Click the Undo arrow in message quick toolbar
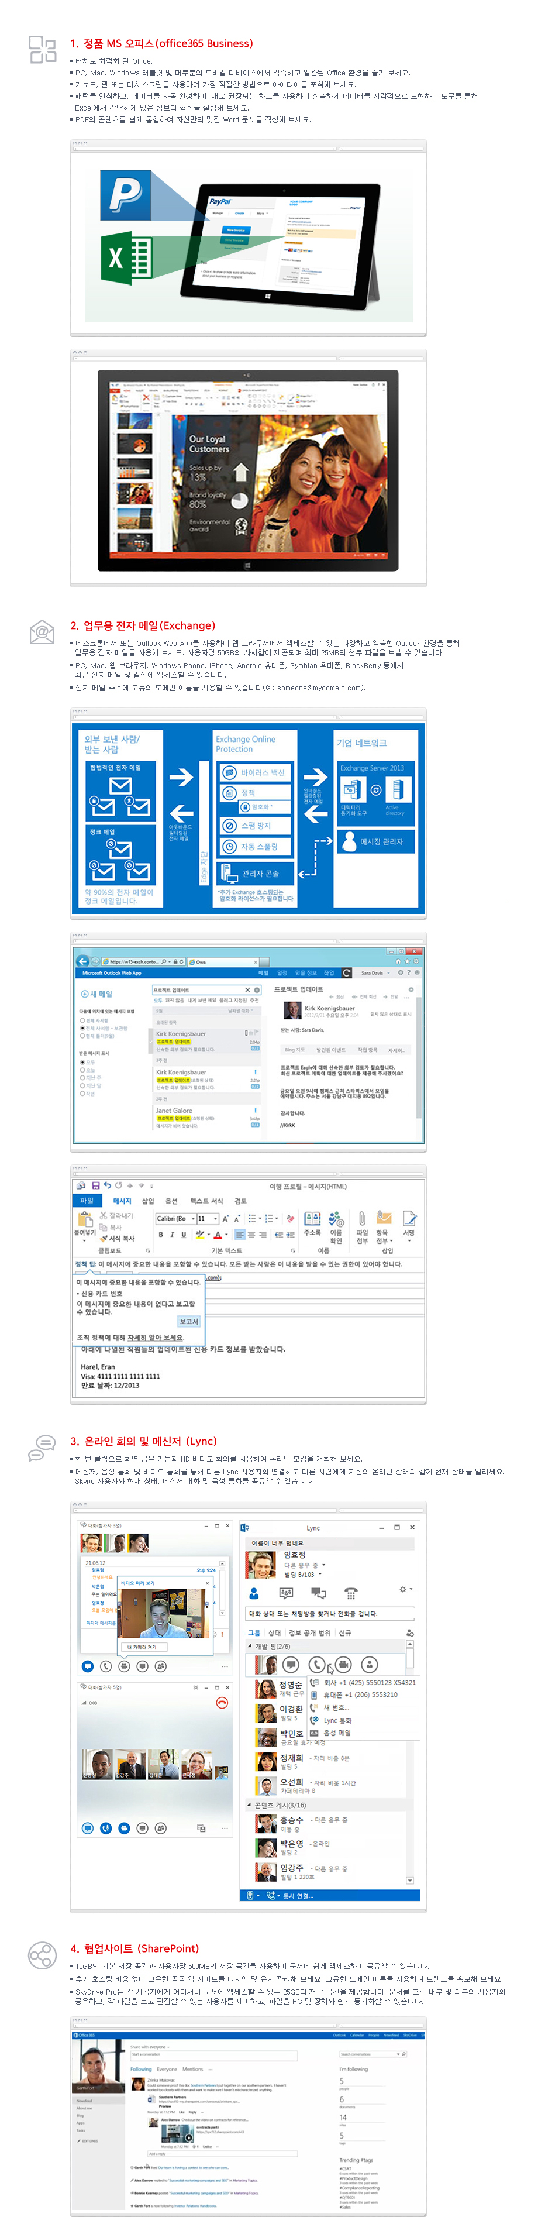This screenshot has height=2217, width=538. tap(108, 1185)
